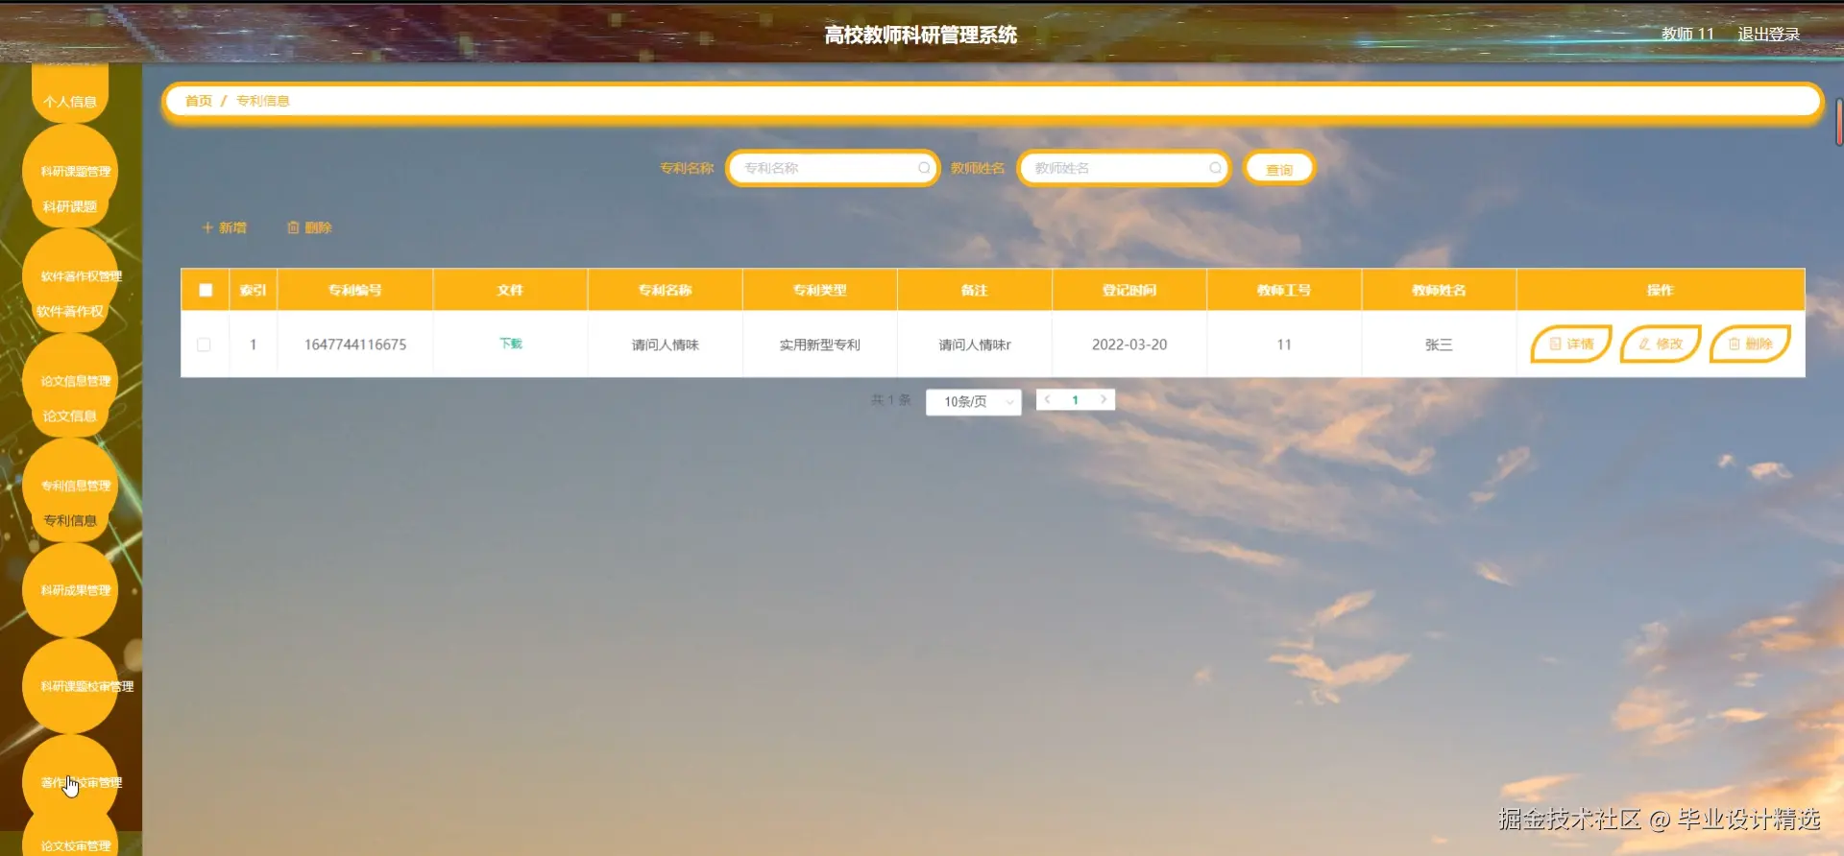Focus the 教师姓名 input field

point(1123,168)
